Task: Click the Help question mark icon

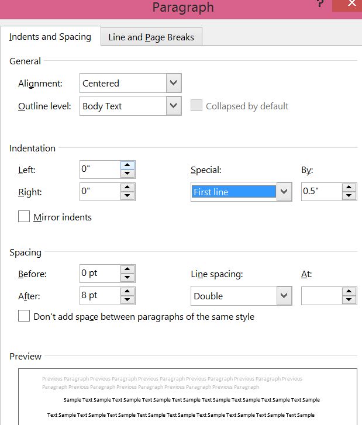Action: pos(319,5)
